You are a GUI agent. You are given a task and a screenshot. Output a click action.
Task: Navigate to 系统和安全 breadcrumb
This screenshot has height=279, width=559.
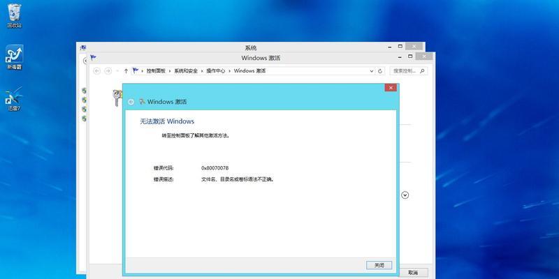(x=186, y=71)
